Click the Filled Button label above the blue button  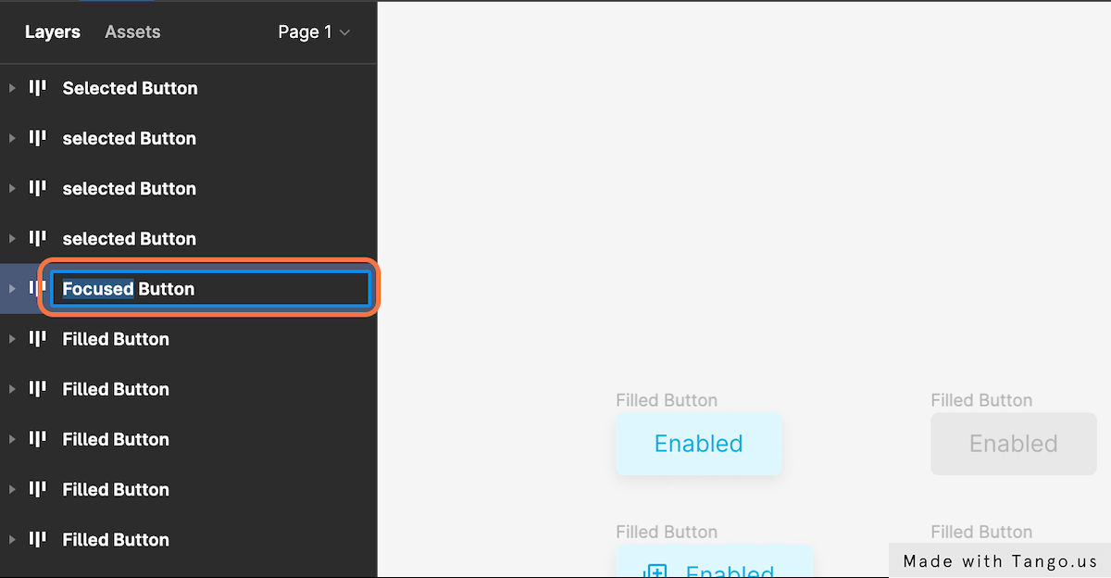click(x=667, y=400)
